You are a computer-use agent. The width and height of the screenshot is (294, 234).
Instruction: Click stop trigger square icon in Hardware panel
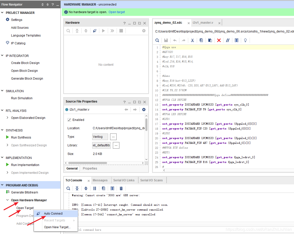click(121, 31)
